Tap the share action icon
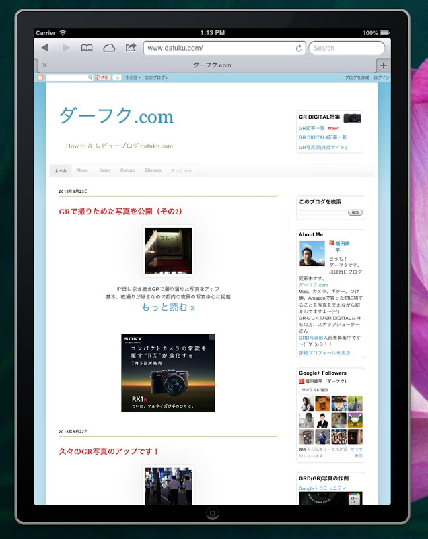This screenshot has height=539, width=428. click(x=131, y=47)
